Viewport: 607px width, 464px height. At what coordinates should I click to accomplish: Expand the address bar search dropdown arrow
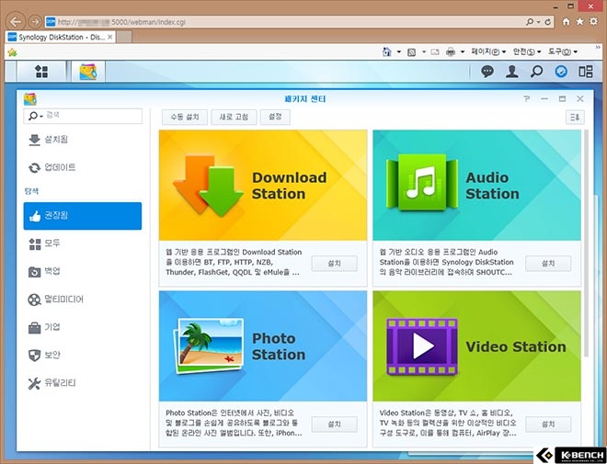click(538, 22)
